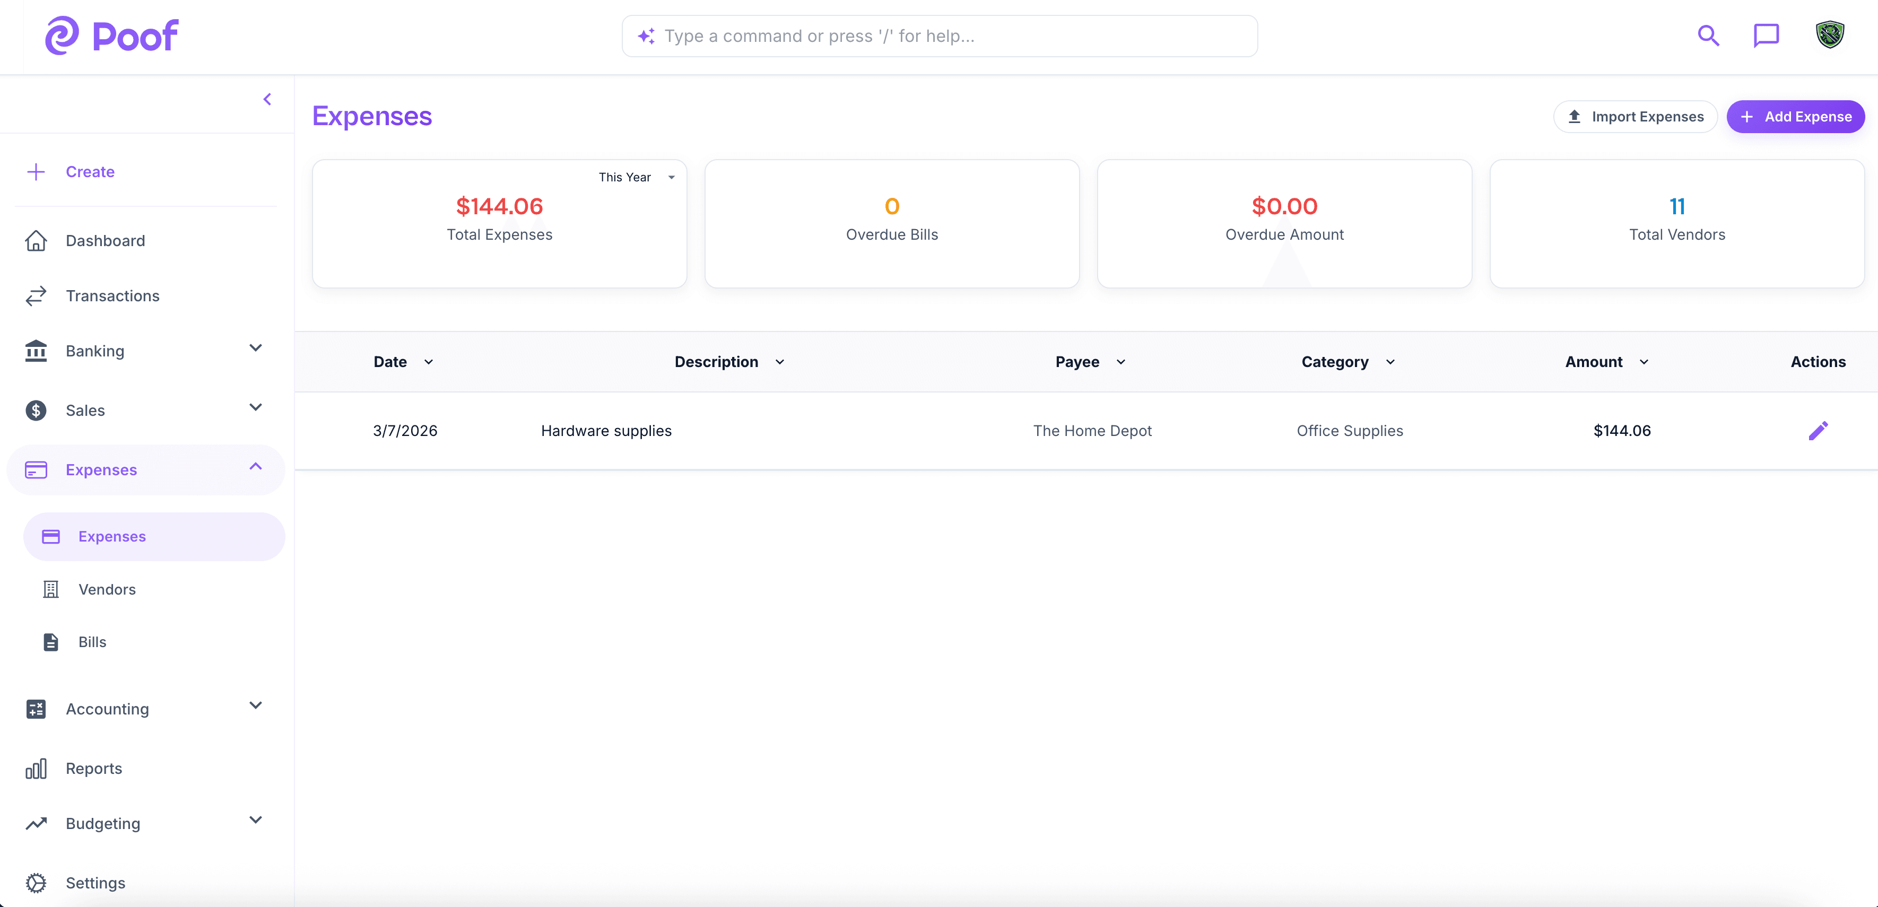
Task: Click the Import Expenses button
Action: [1635, 116]
